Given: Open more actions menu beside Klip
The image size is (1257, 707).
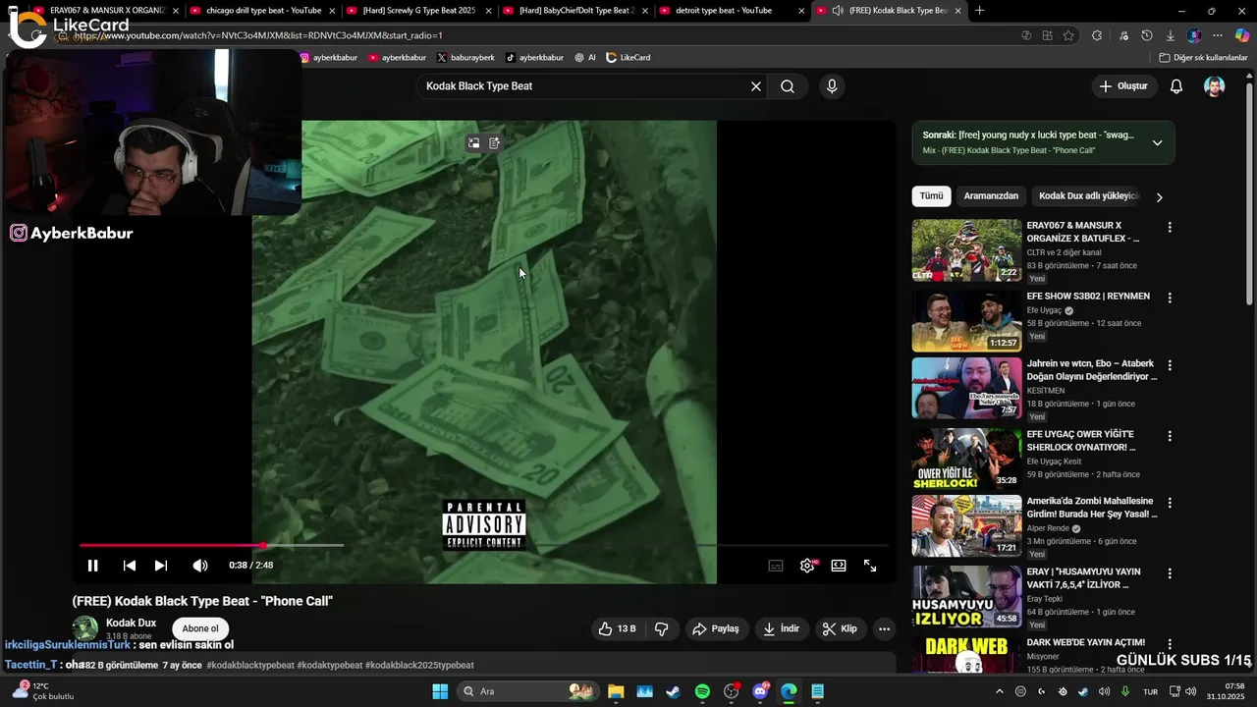Looking at the screenshot, I should pyautogui.click(x=884, y=628).
